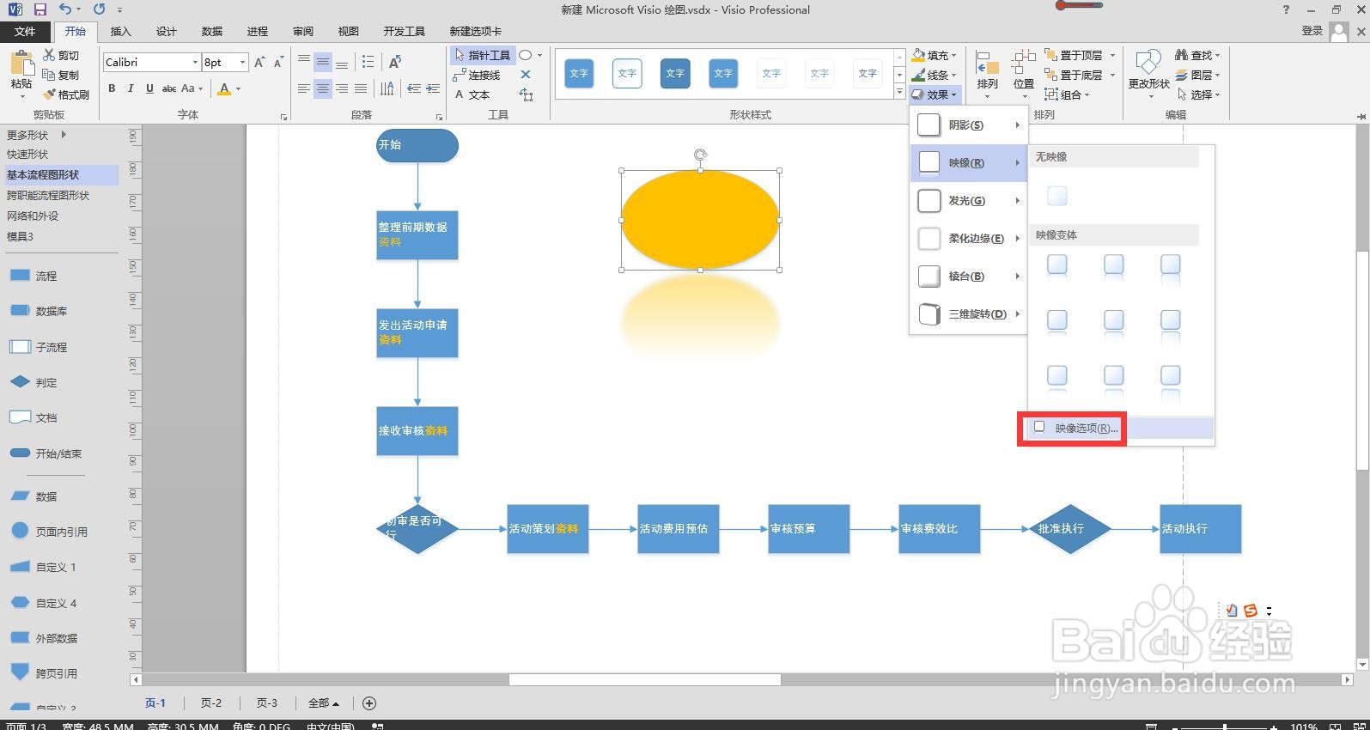The width and height of the screenshot is (1370, 730).
Task: Click the text direction icon
Action: pos(387,88)
